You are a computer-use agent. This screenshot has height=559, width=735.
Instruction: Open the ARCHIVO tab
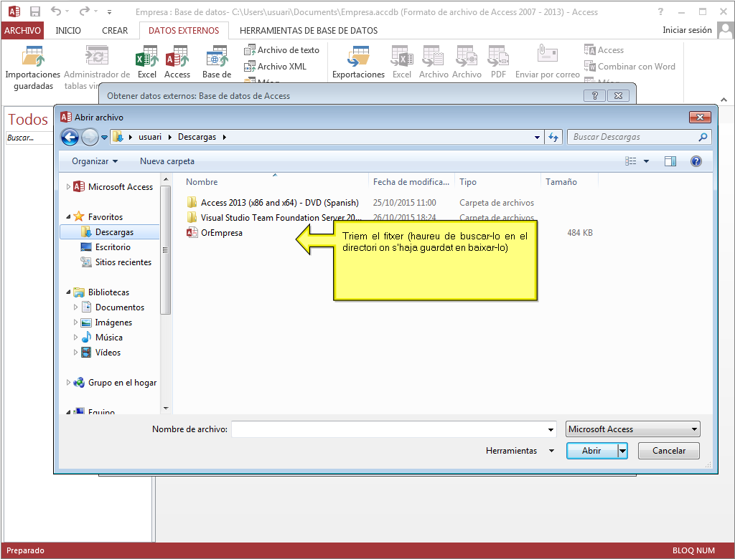[x=22, y=30]
